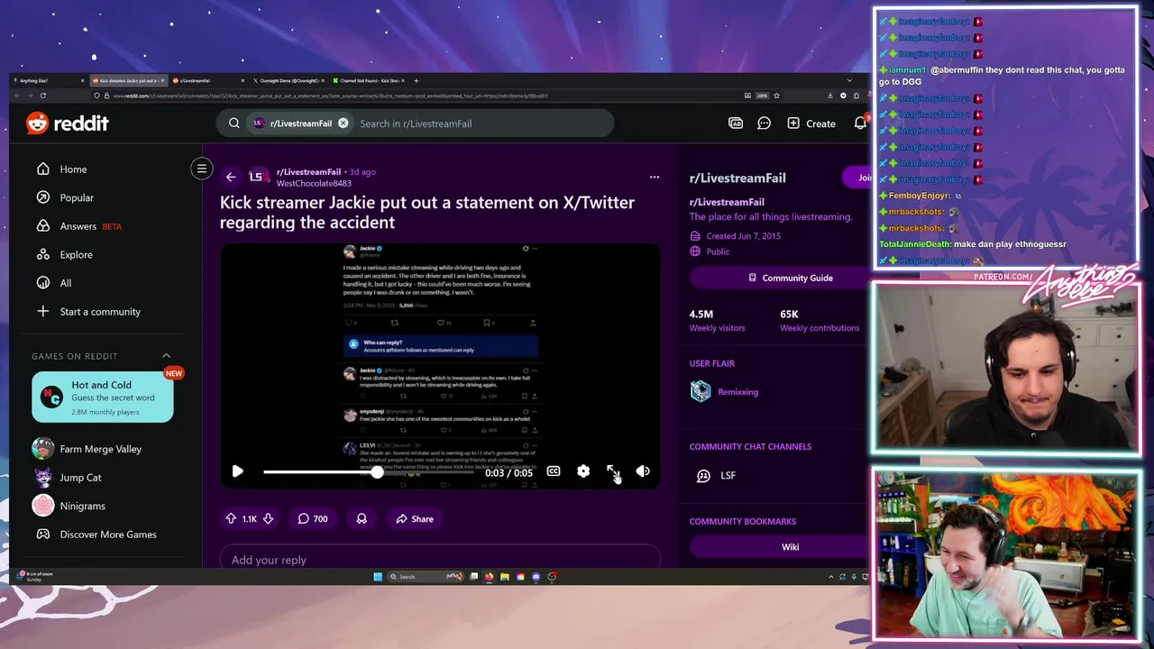
Task: Open File Explorer from the taskbar
Action: pyautogui.click(x=505, y=577)
